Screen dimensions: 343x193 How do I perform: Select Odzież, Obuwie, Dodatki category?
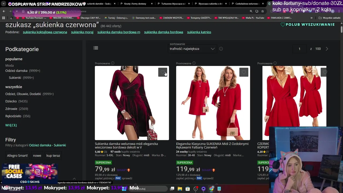tap(23, 94)
